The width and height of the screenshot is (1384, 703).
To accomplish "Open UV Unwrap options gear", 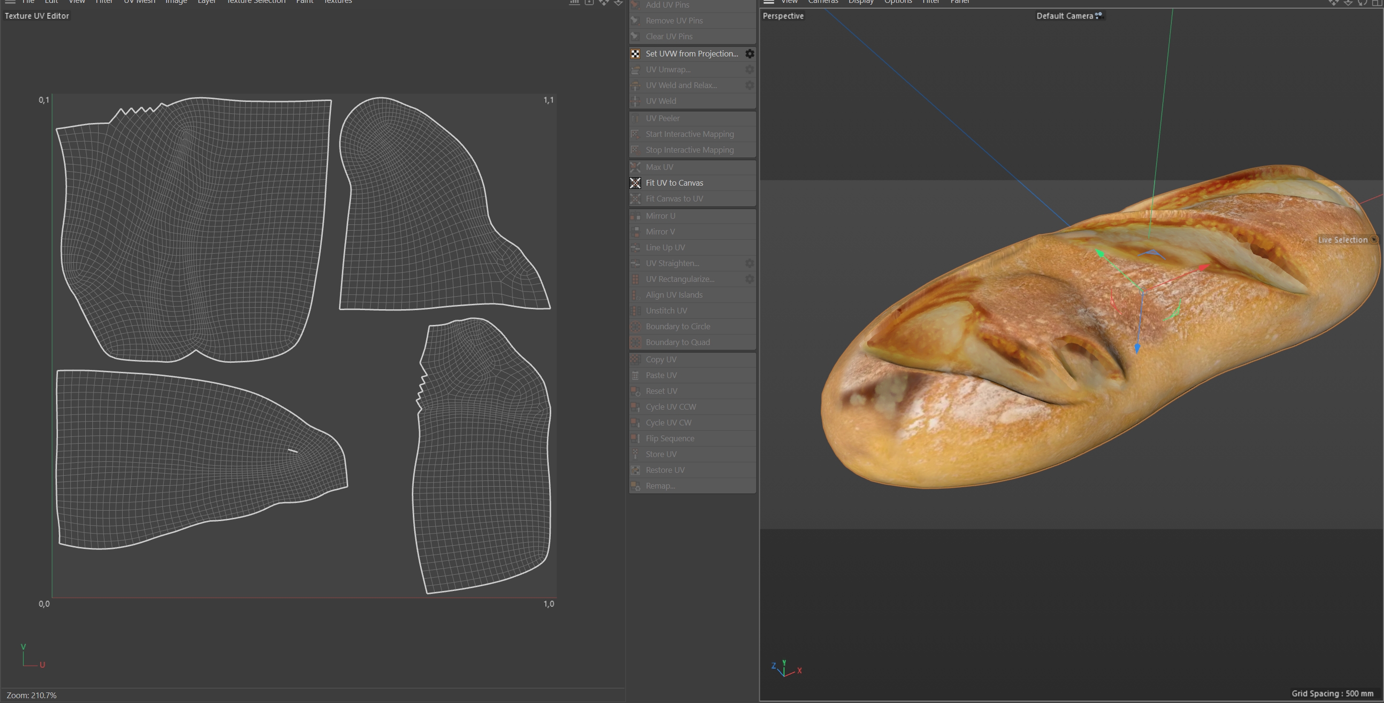I will pos(749,70).
